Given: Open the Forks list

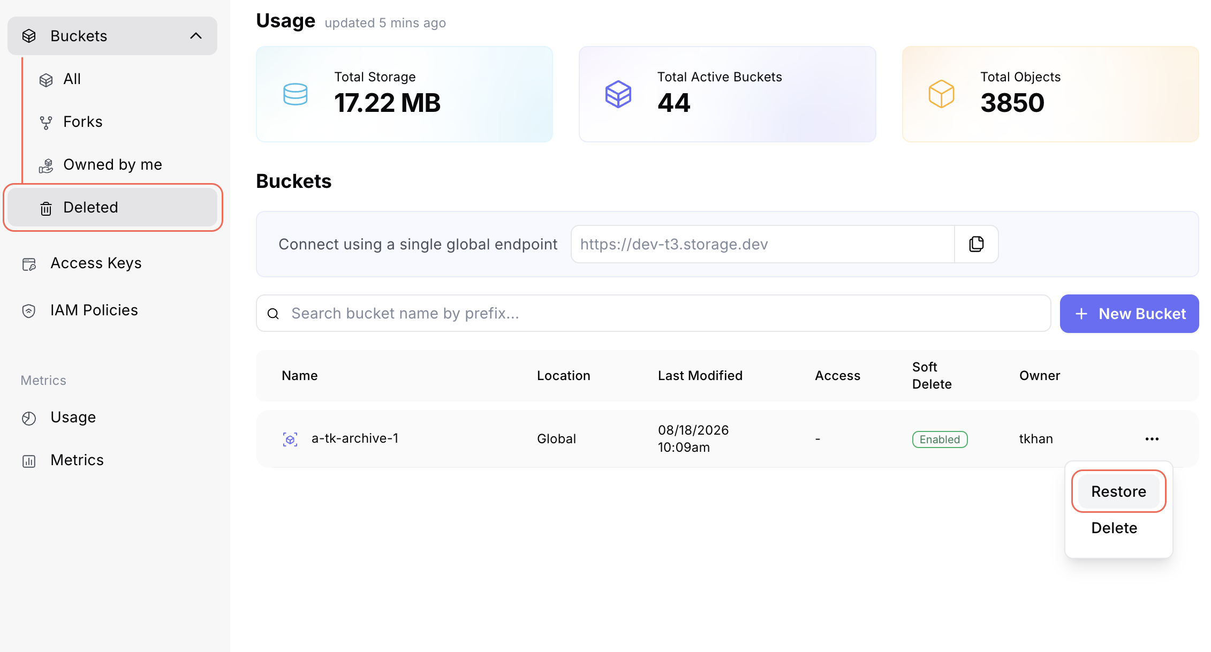Looking at the screenshot, I should [x=82, y=122].
